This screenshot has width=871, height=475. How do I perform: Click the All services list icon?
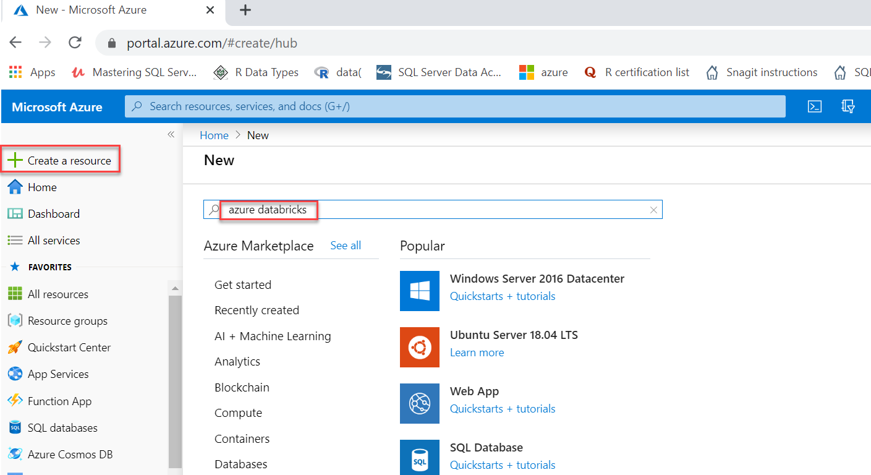(15, 241)
